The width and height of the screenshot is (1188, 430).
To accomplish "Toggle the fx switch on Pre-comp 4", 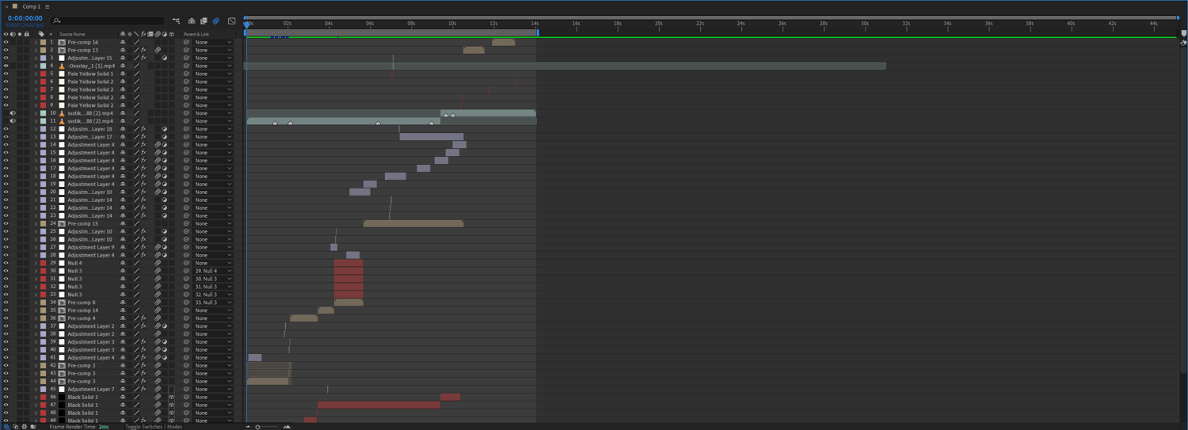I will click(143, 318).
